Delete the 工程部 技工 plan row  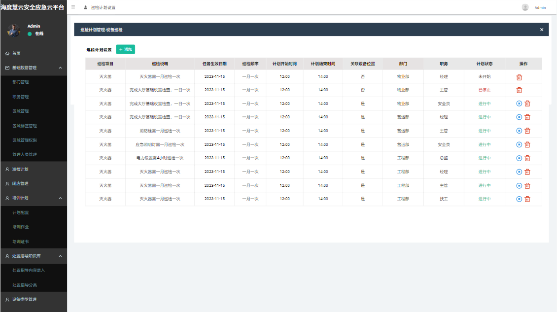527,199
